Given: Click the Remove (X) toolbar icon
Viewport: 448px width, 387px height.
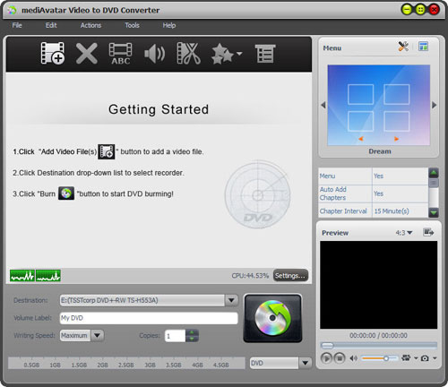Looking at the screenshot, I should pyautogui.click(x=87, y=54).
